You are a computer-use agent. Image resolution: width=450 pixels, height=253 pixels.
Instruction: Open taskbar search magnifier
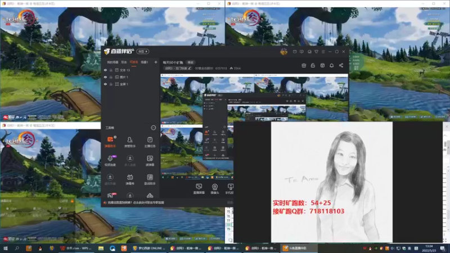[x=17, y=249]
